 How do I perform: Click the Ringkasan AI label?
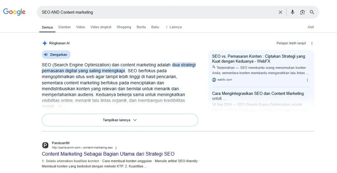pyautogui.click(x=59, y=43)
